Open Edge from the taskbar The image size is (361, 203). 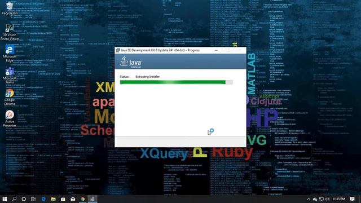click(x=43, y=199)
